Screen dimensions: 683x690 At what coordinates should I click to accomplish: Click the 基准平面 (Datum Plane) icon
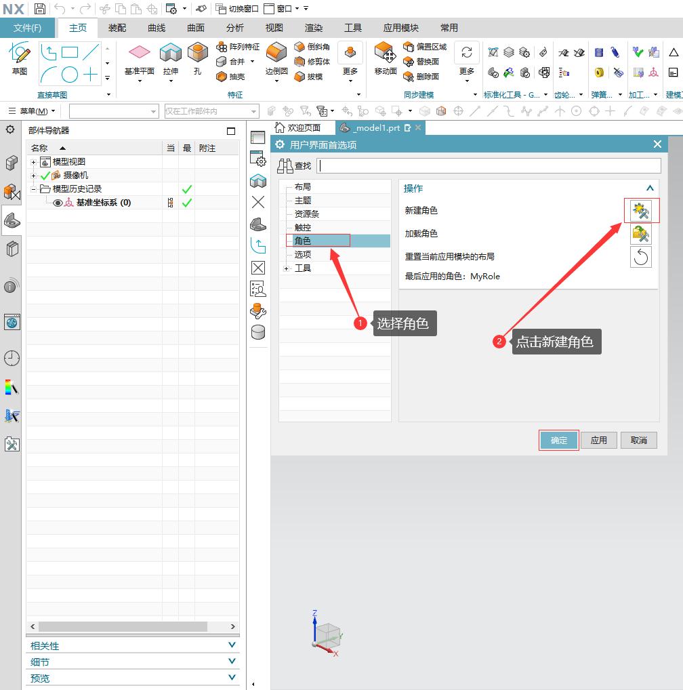[x=140, y=54]
